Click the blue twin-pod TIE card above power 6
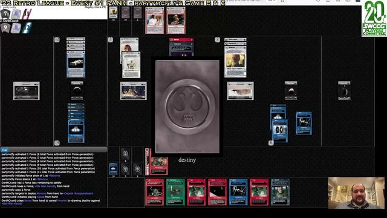This screenshot has height=218, width=387. coord(280,131)
